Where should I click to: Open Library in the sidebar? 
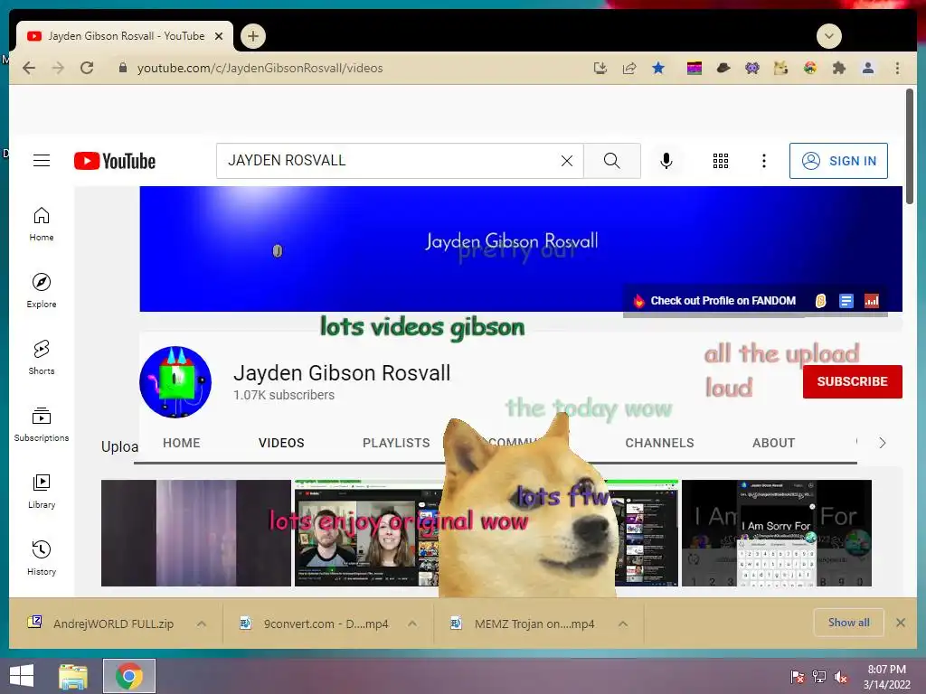pos(42,491)
